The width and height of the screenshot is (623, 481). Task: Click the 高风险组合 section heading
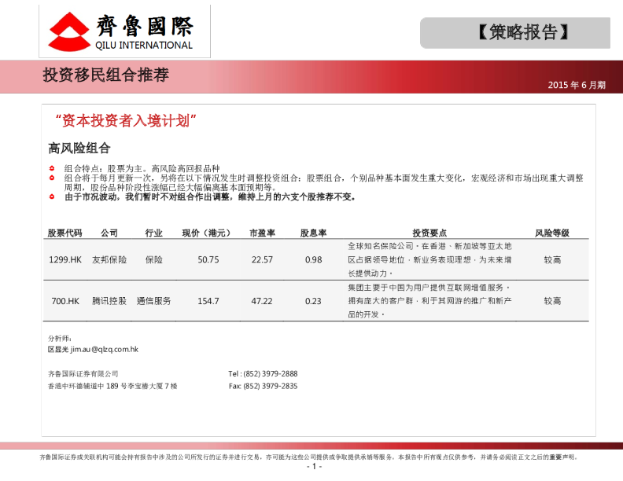79,148
